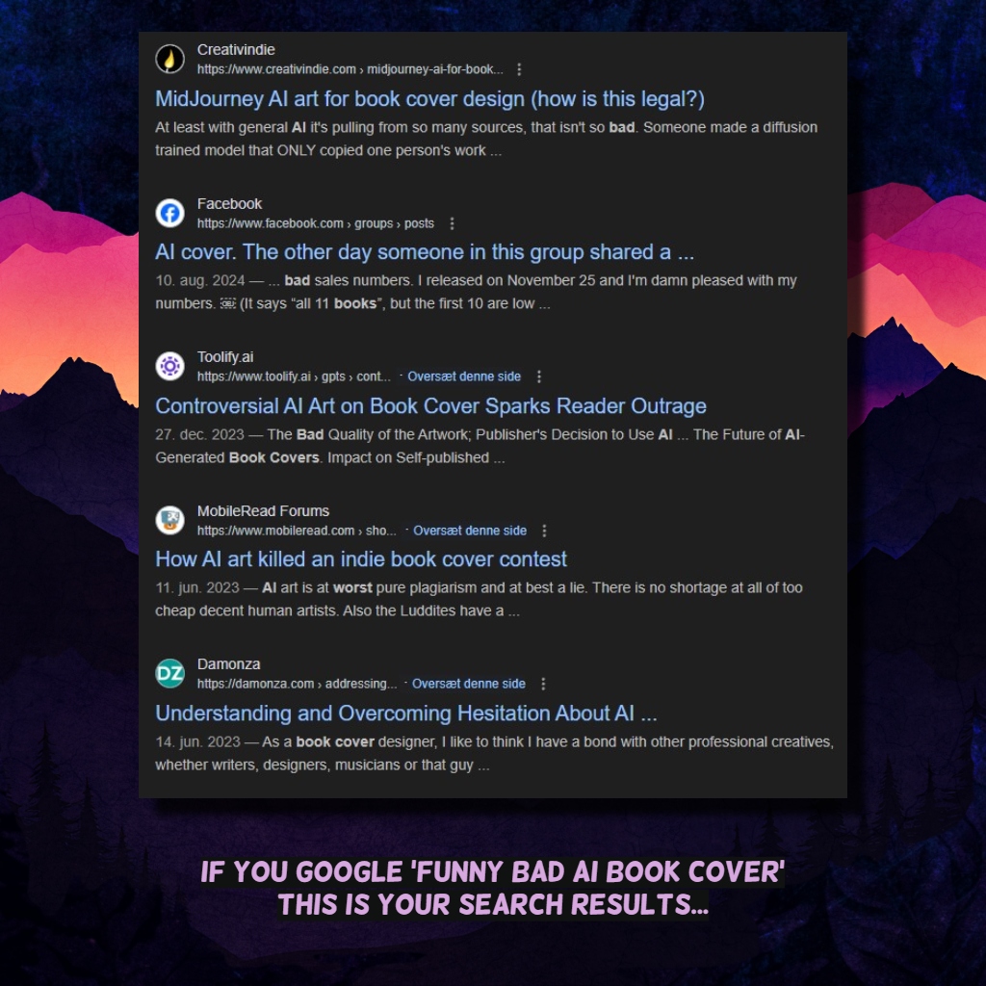Open three-dot menu beside Damonza result
This screenshot has width=986, height=986.
[x=543, y=684]
